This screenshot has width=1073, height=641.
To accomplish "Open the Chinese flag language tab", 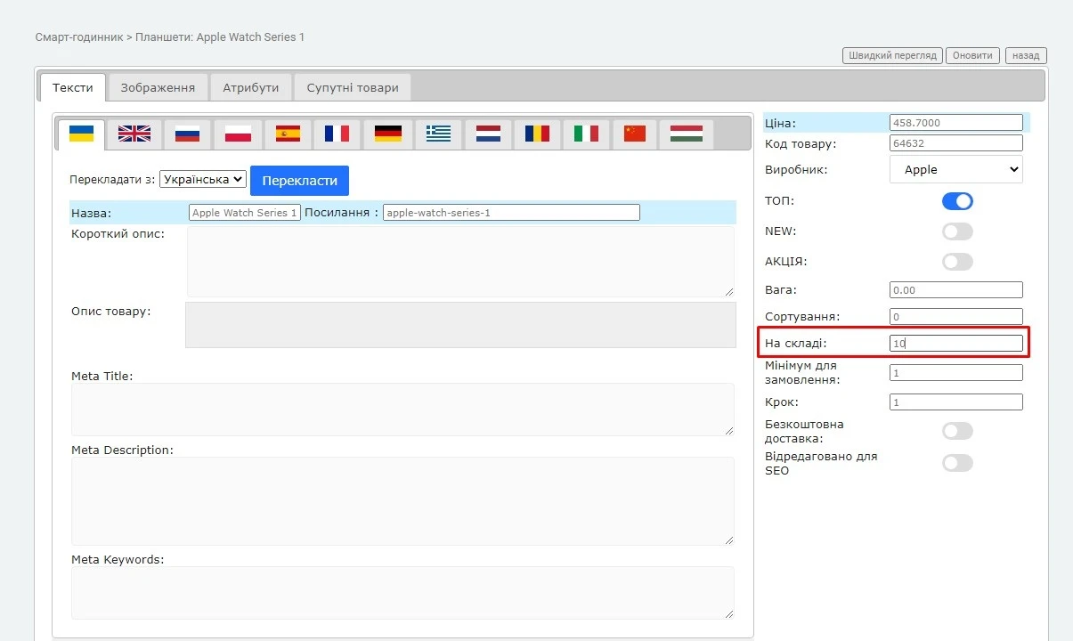I will click(x=634, y=134).
